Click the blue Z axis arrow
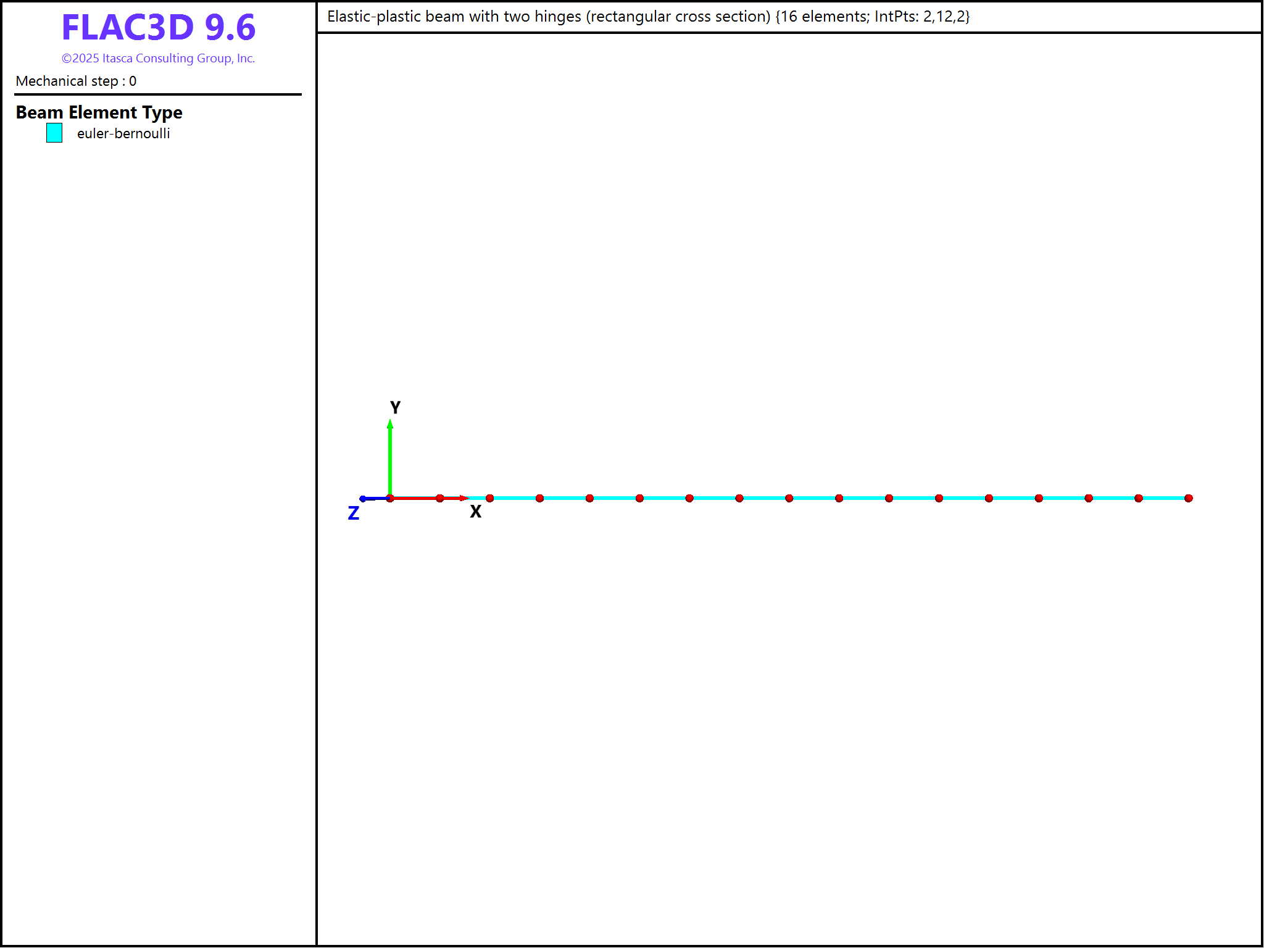This screenshot has height=948, width=1264. point(372,499)
